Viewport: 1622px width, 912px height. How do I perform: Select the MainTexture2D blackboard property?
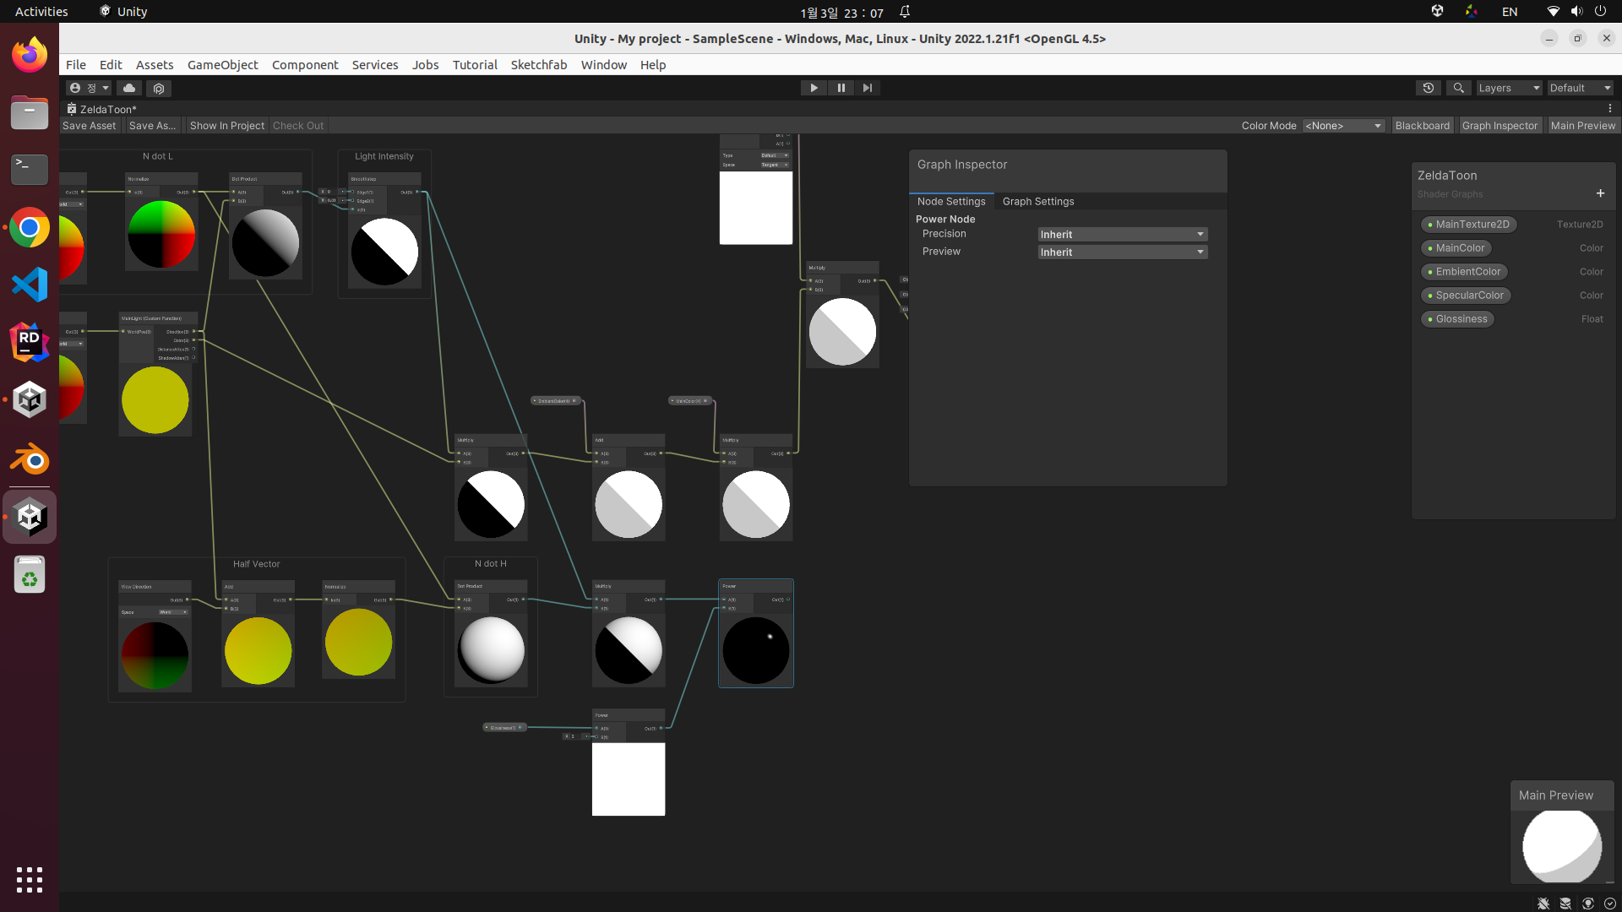pyautogui.click(x=1469, y=225)
